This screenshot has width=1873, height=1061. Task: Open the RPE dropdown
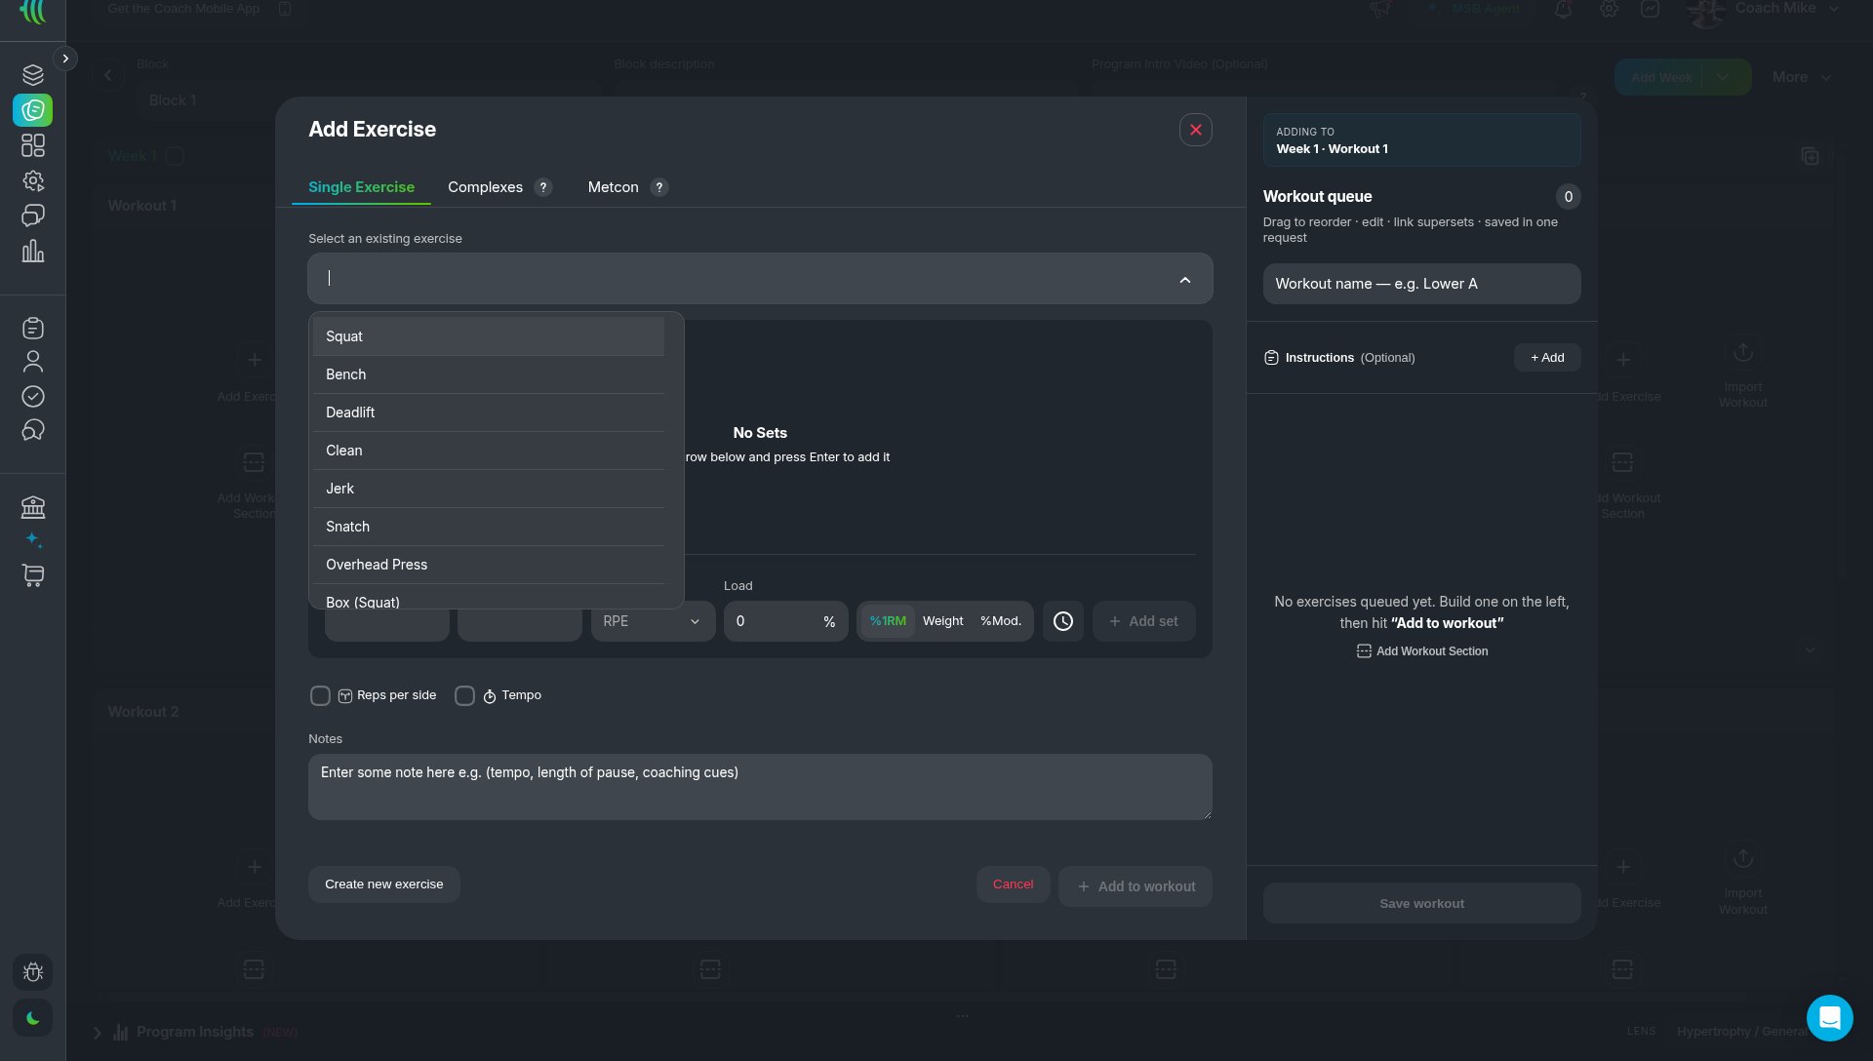click(x=653, y=621)
